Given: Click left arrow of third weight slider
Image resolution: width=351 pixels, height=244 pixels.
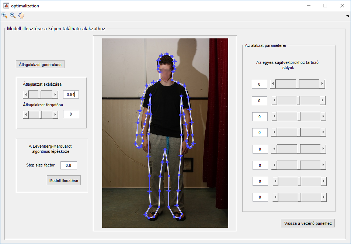Looking at the screenshot, I should (x=274, y=116).
